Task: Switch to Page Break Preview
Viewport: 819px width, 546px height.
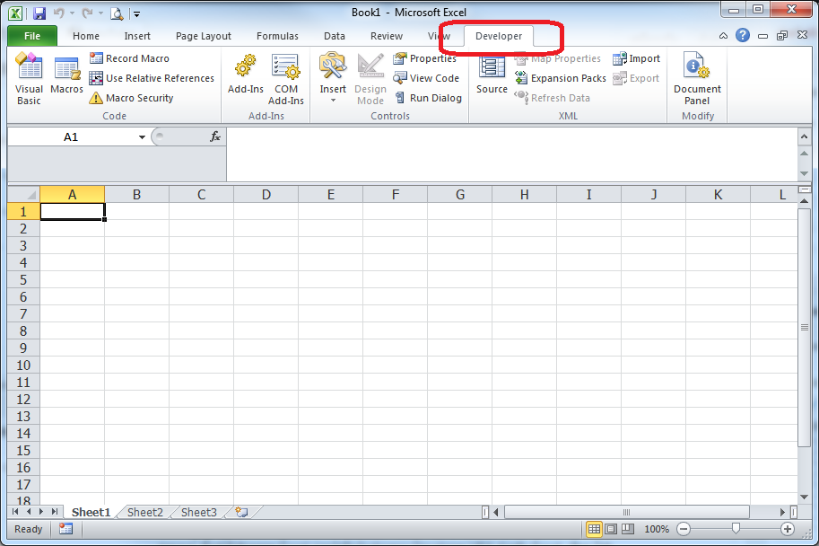Action: 627,529
